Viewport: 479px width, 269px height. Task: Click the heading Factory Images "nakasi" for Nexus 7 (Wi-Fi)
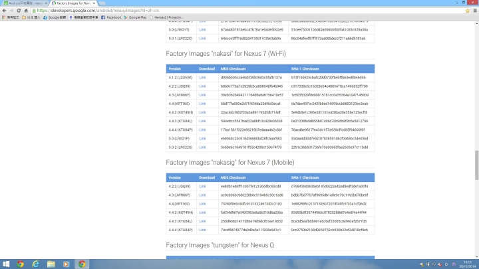(x=226, y=54)
